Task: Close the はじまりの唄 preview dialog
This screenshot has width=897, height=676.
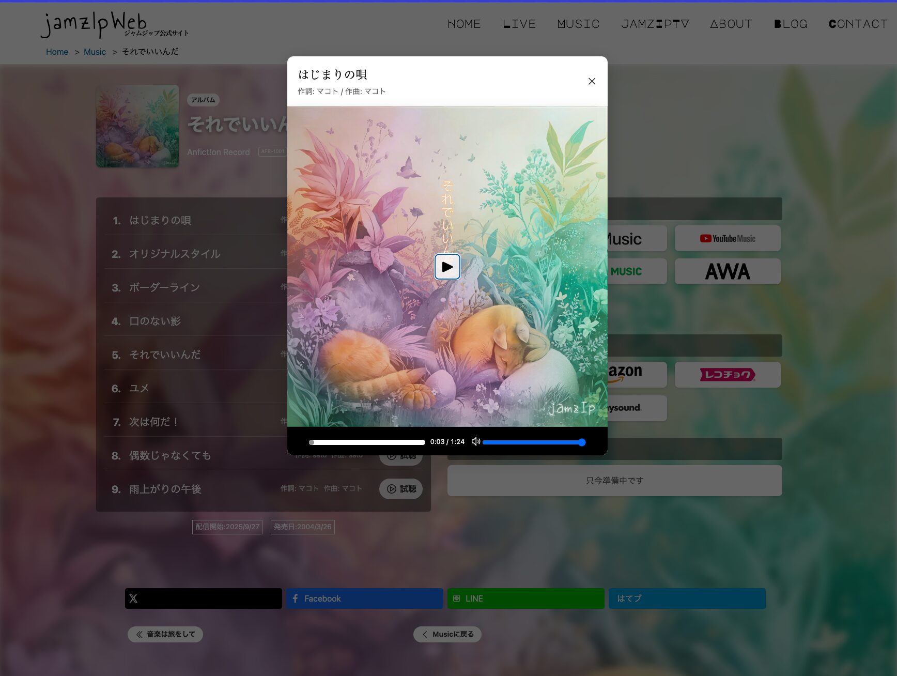Action: pos(592,81)
